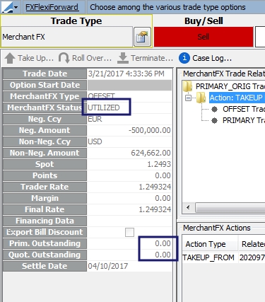Click the Non-Neg. Amount value 624,662.00

coord(151,153)
